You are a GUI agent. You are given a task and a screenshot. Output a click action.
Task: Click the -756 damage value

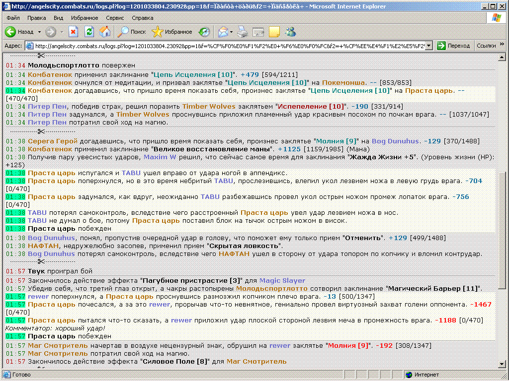pyautogui.click(x=460, y=196)
